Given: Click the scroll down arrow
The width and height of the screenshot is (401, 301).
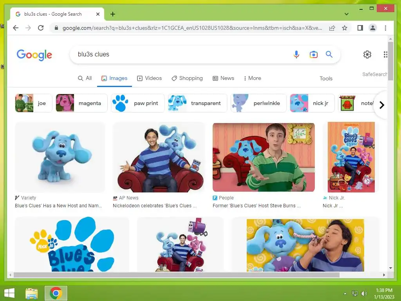Looking at the screenshot, I should [x=390, y=268].
